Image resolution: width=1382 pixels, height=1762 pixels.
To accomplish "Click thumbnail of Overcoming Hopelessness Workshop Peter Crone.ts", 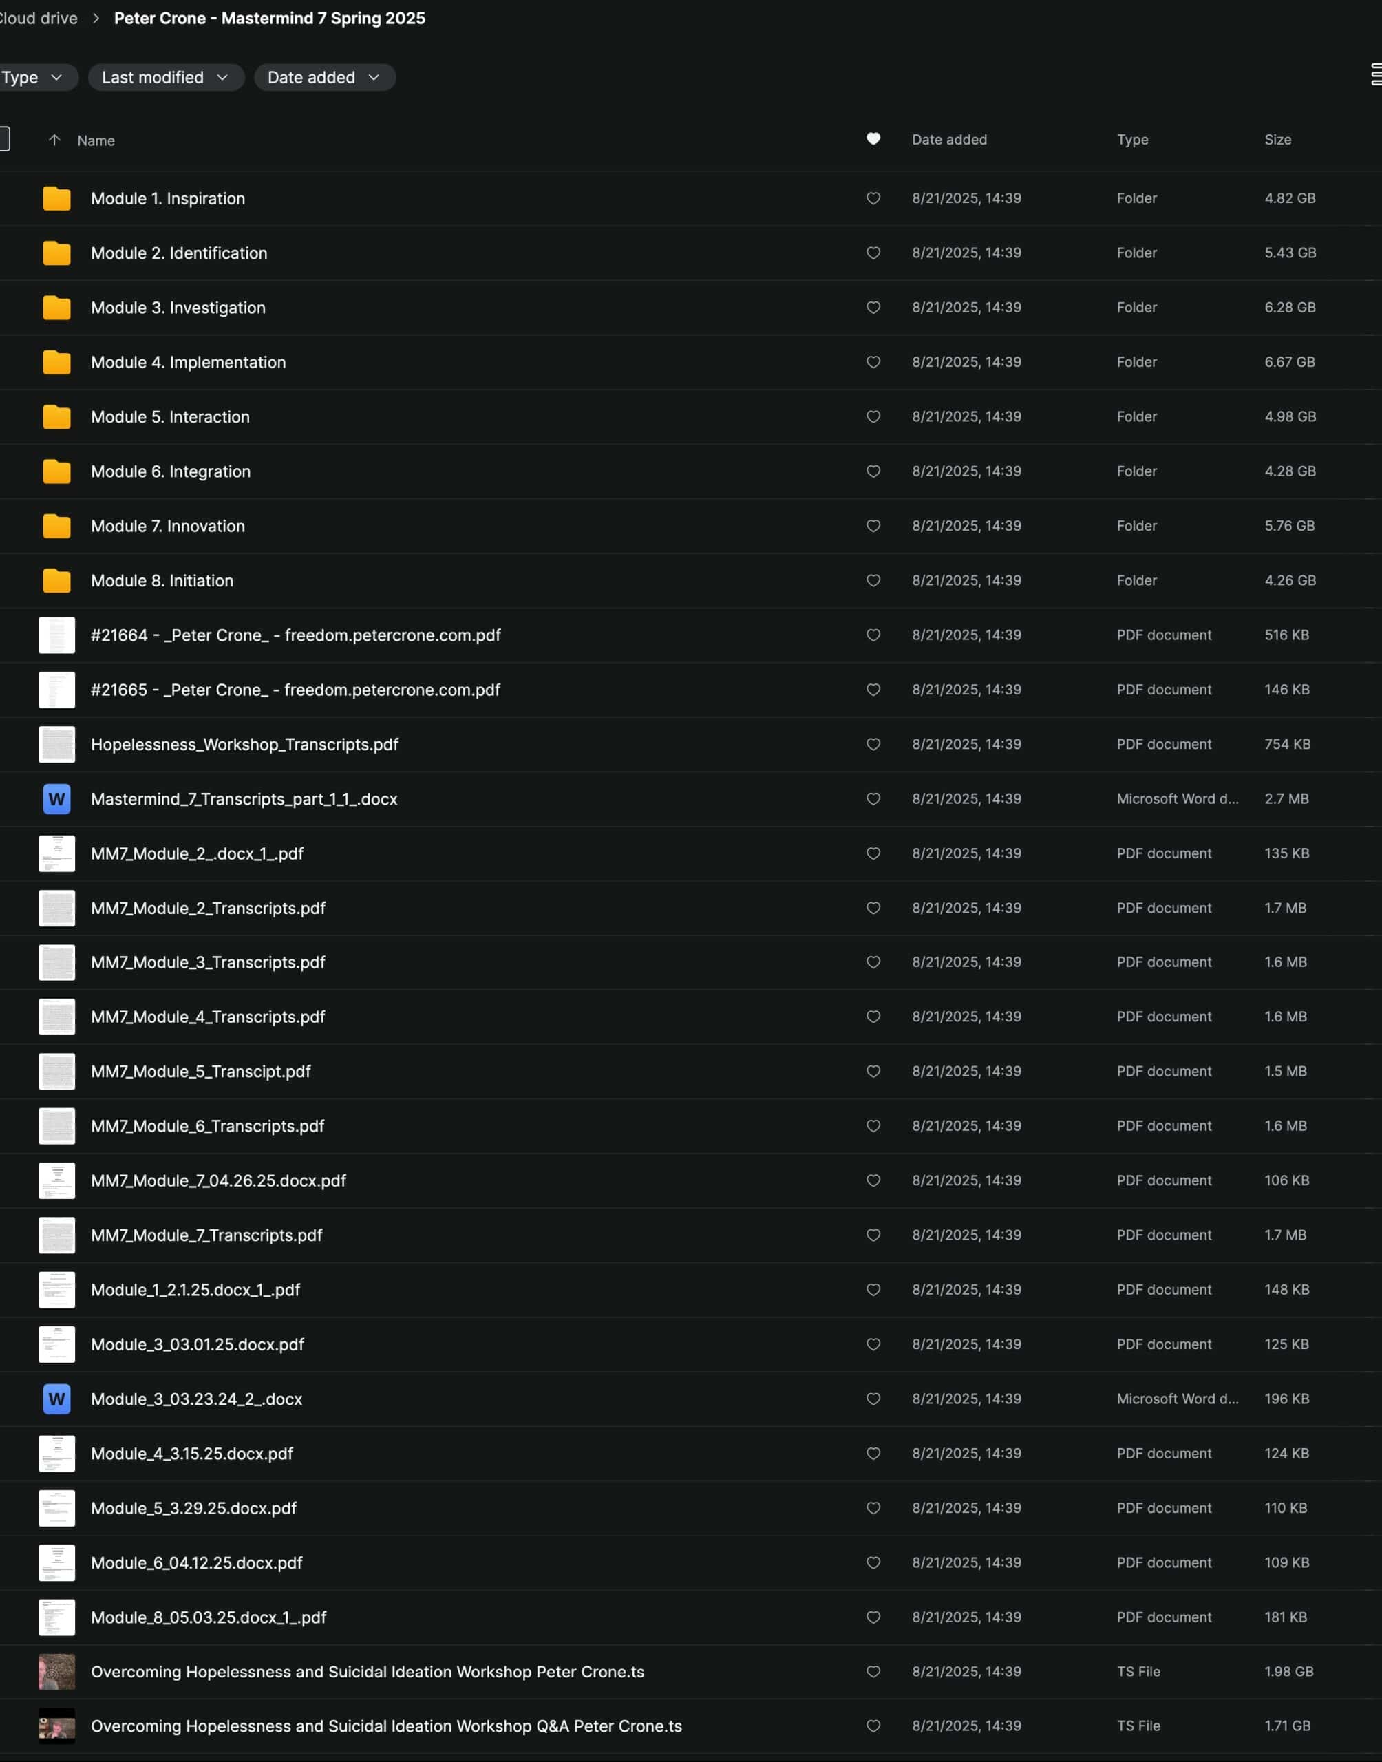I will pos(56,1671).
